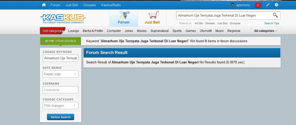Screen dimensions: 296x125
Task: Open the Lounge category
Action: click(73, 31)
